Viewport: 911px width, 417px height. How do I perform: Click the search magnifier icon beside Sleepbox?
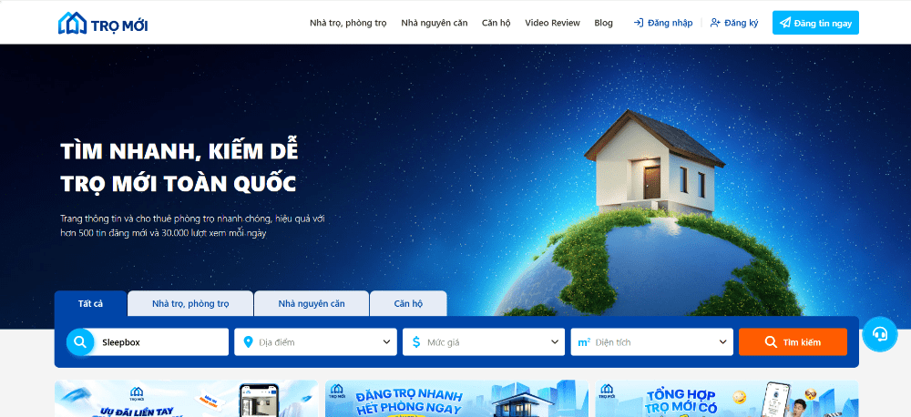point(80,342)
